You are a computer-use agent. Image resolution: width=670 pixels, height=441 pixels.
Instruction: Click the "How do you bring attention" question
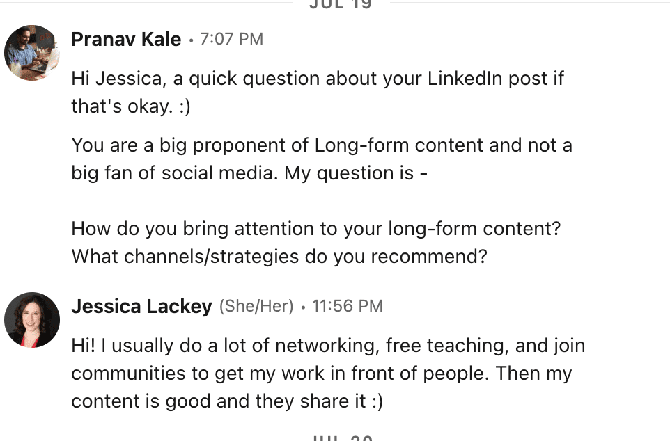(x=315, y=229)
